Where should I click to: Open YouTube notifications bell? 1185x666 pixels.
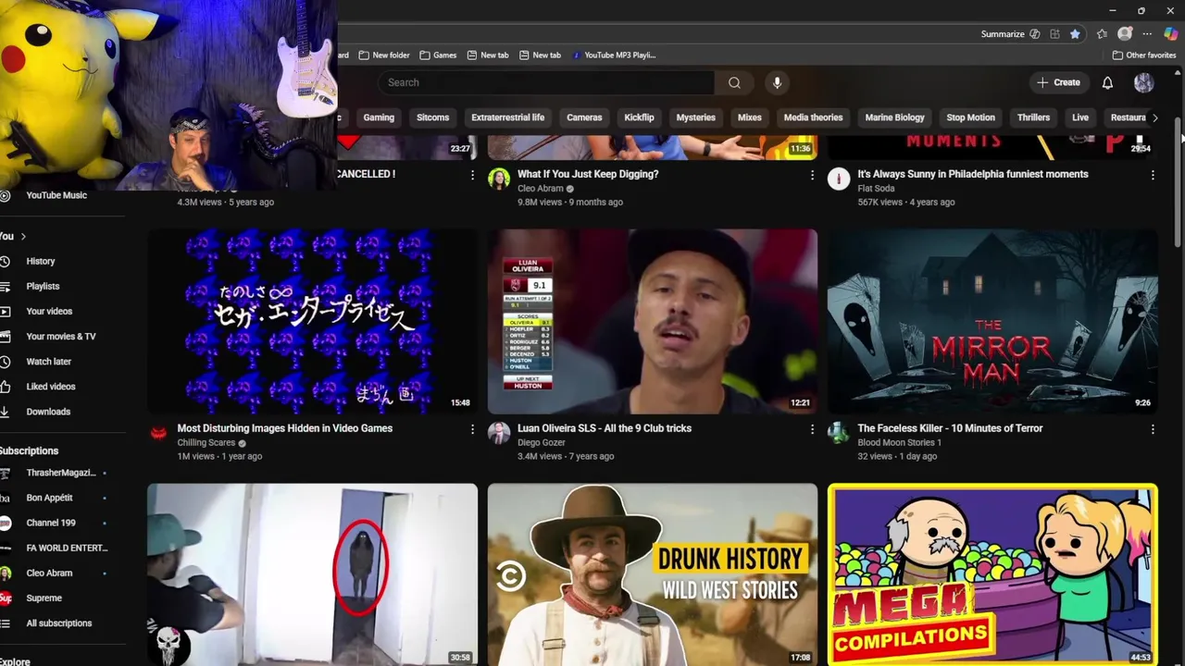click(1107, 82)
